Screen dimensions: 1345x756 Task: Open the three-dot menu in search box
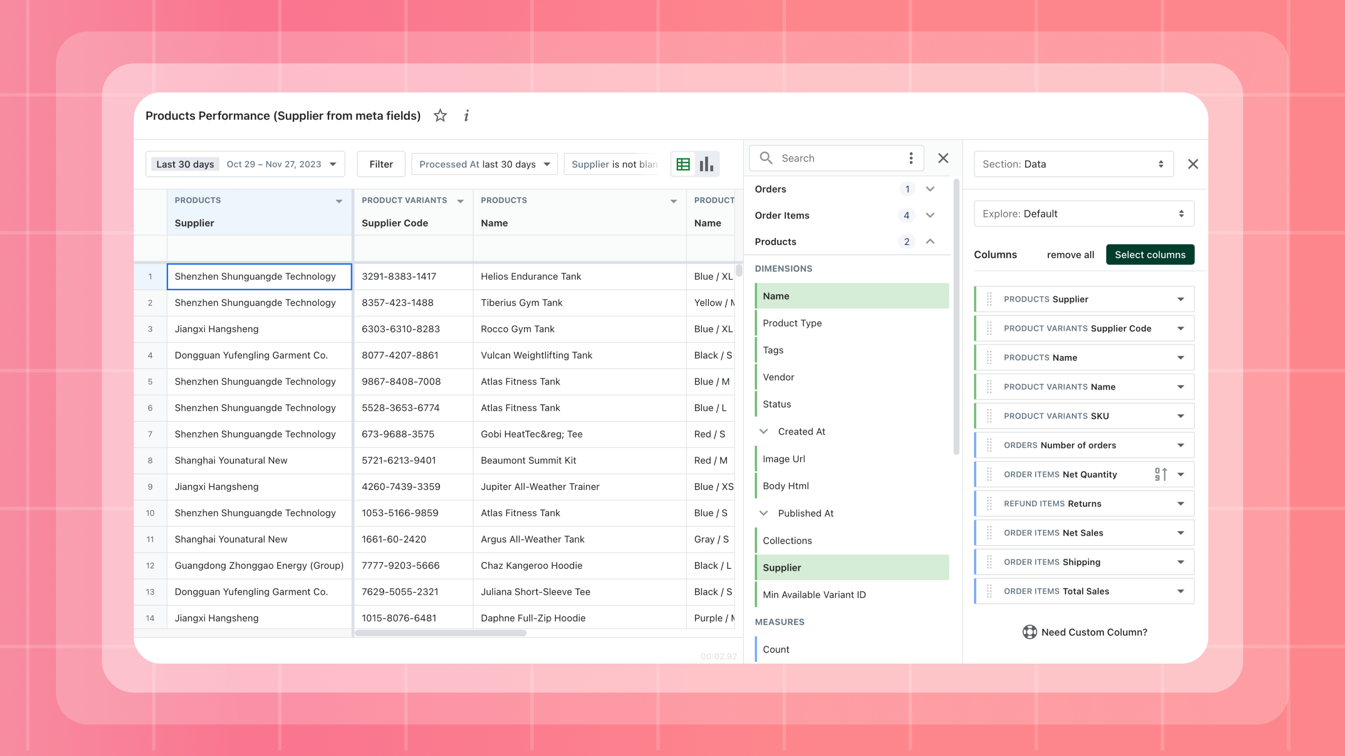(x=911, y=158)
